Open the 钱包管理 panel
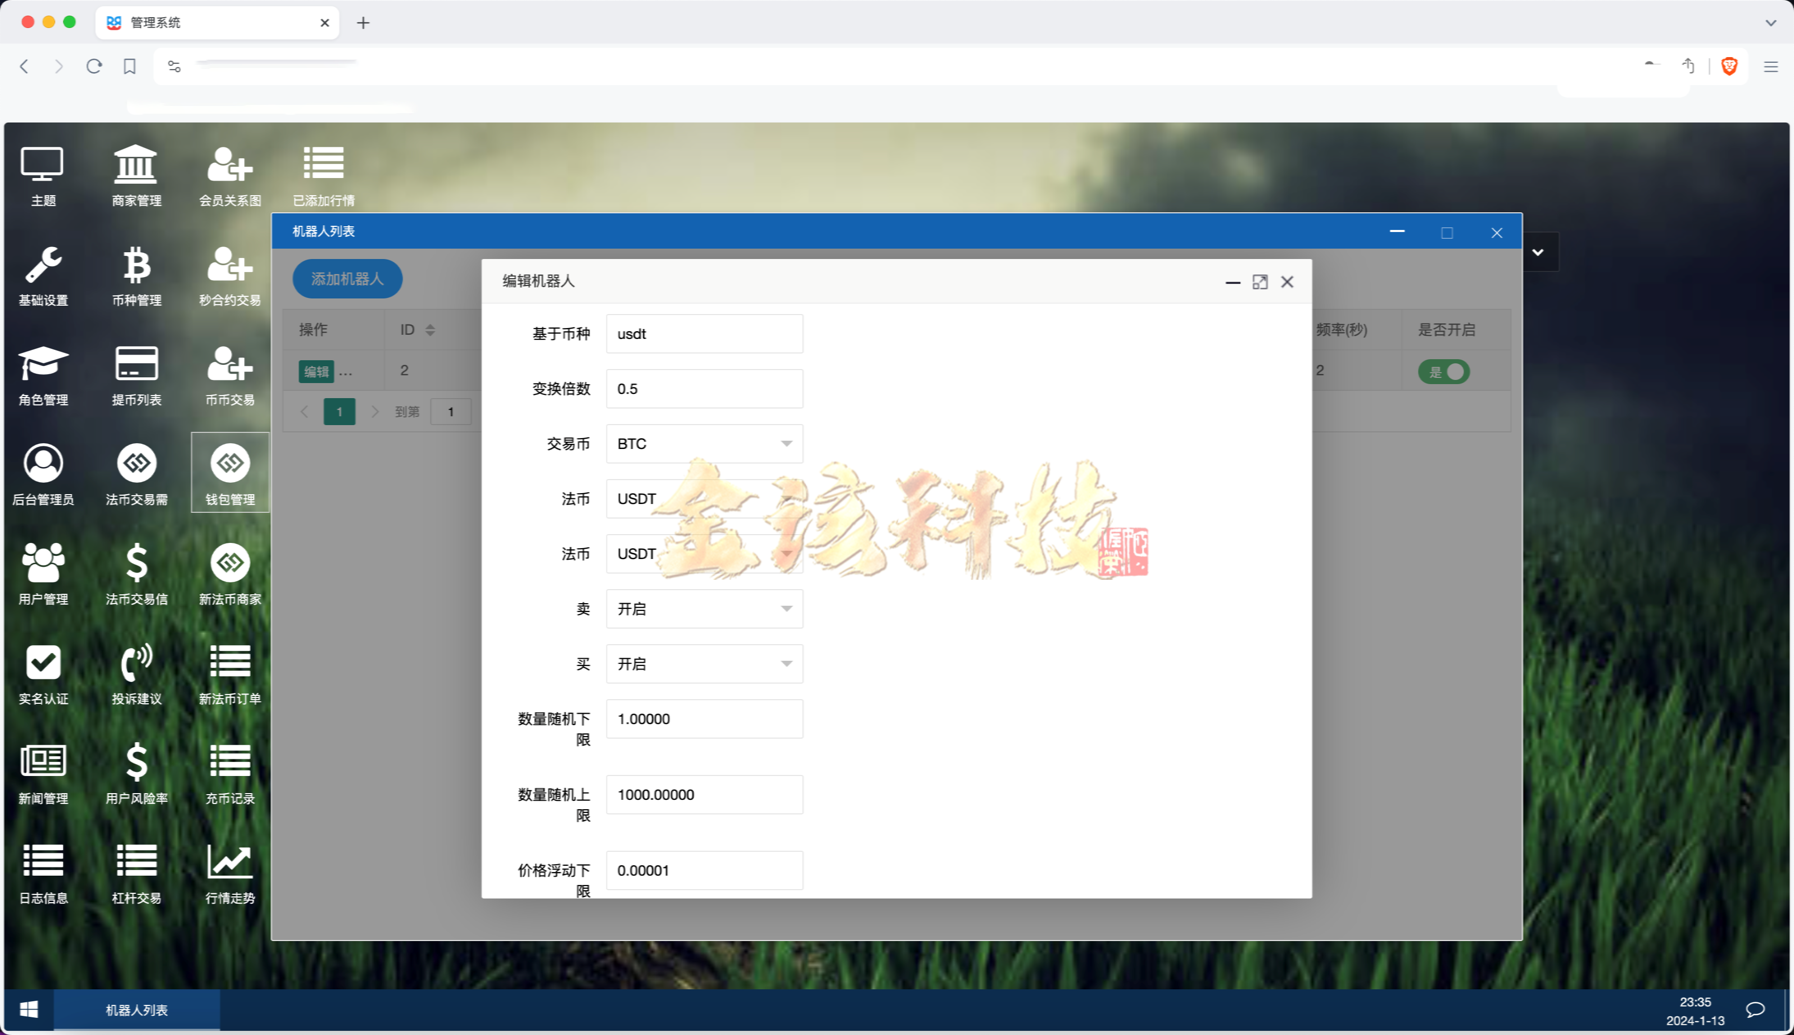 click(x=229, y=473)
